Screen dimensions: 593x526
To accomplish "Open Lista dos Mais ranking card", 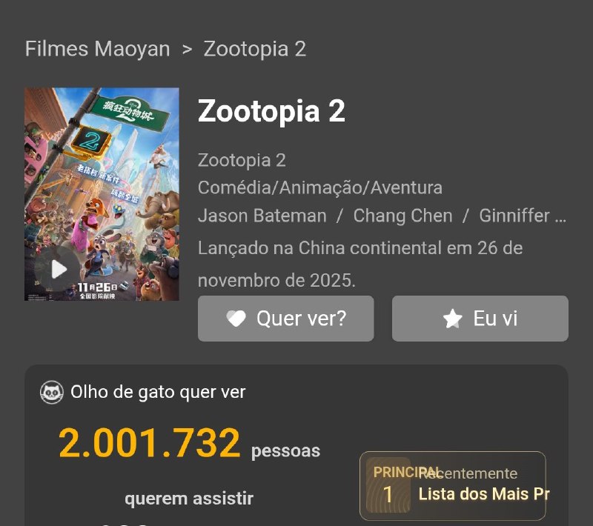I will coord(453,486).
